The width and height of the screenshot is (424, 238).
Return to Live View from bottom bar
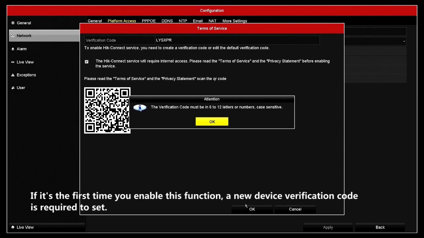47,227
